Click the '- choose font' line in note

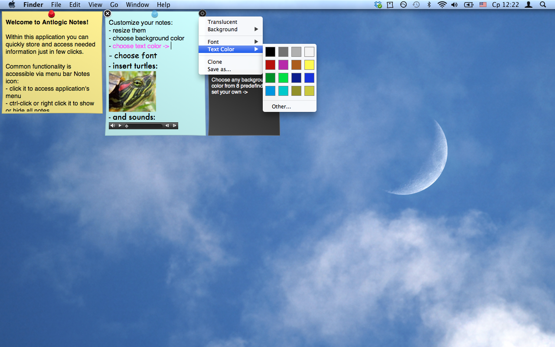point(133,56)
